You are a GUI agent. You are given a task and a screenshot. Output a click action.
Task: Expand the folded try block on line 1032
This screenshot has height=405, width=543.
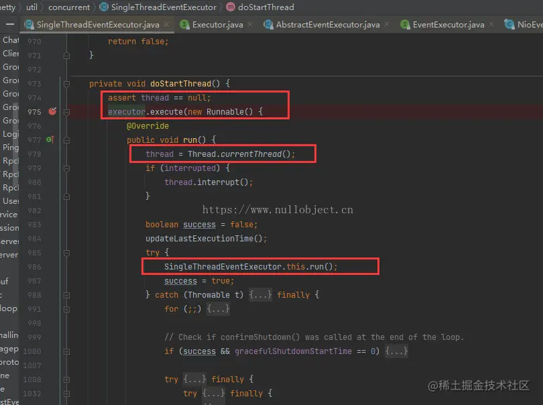click(x=67, y=394)
